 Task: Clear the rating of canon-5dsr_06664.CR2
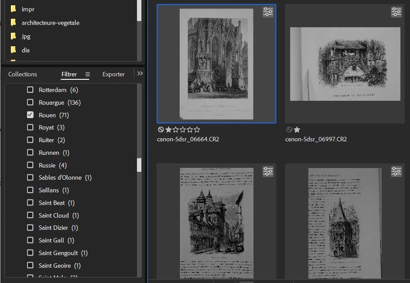click(161, 130)
